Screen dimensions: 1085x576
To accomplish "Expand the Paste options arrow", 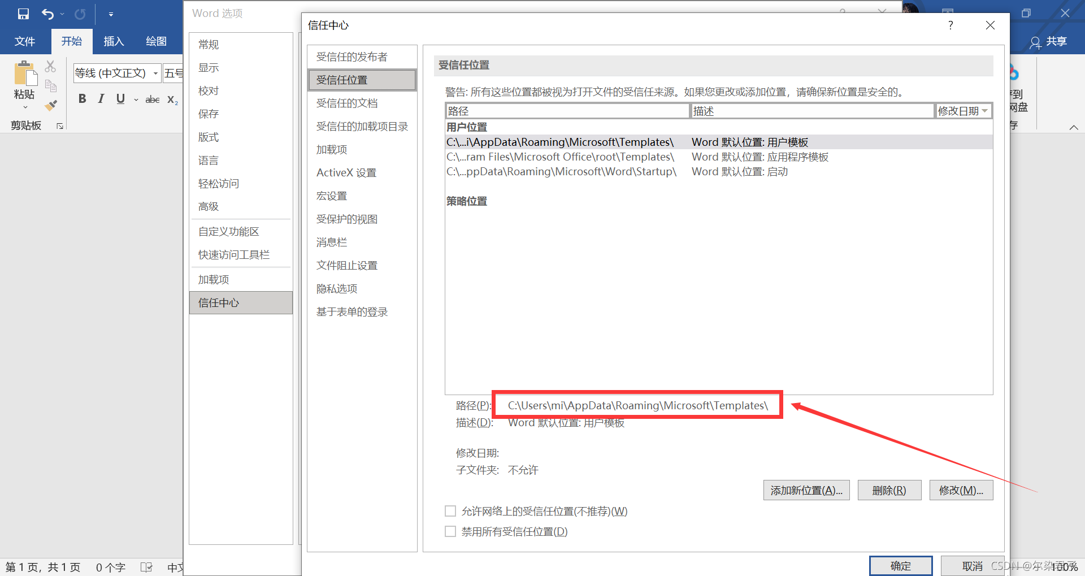I will 25,107.
